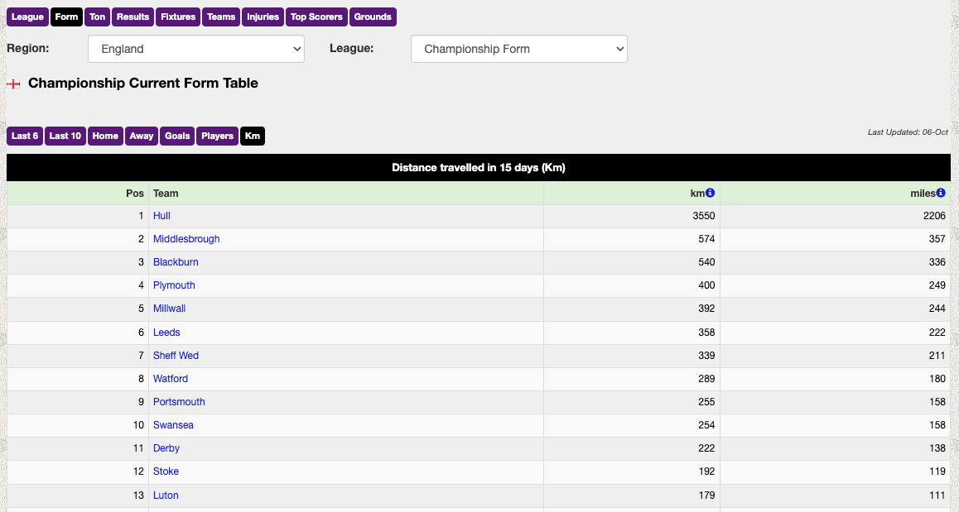Click Watford's 289 km value
The image size is (959, 512).
[x=706, y=379]
